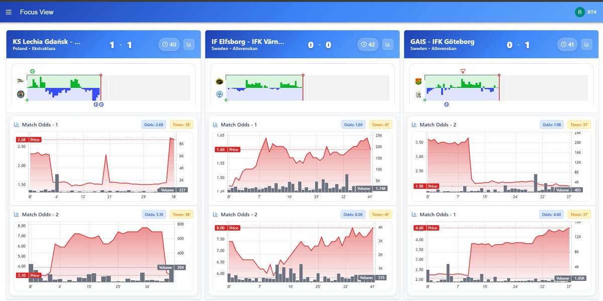Click the clock timer badge showing 41

click(x=567, y=45)
